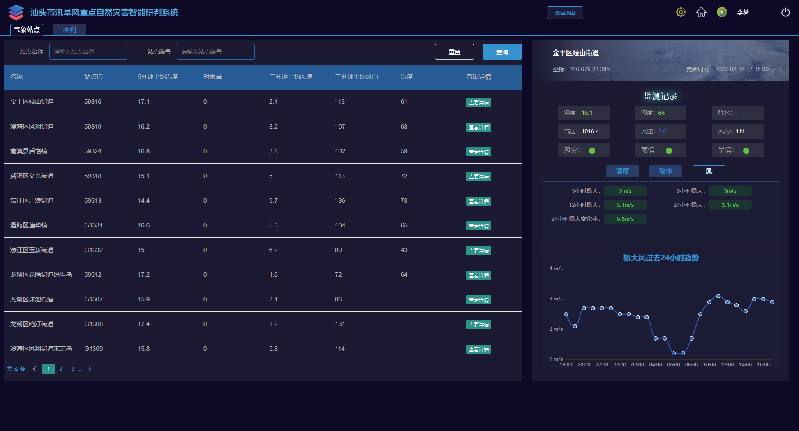The height and width of the screenshot is (431, 799).
Task: Switch to the 降水 chart tab
Action: pos(665,171)
